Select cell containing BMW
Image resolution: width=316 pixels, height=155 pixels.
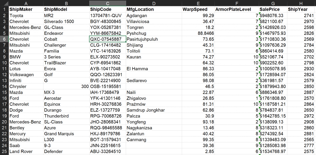[26, 57]
